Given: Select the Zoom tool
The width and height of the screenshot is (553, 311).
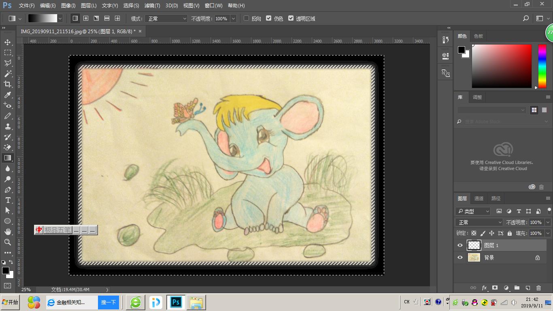Looking at the screenshot, I should click(x=7, y=242).
